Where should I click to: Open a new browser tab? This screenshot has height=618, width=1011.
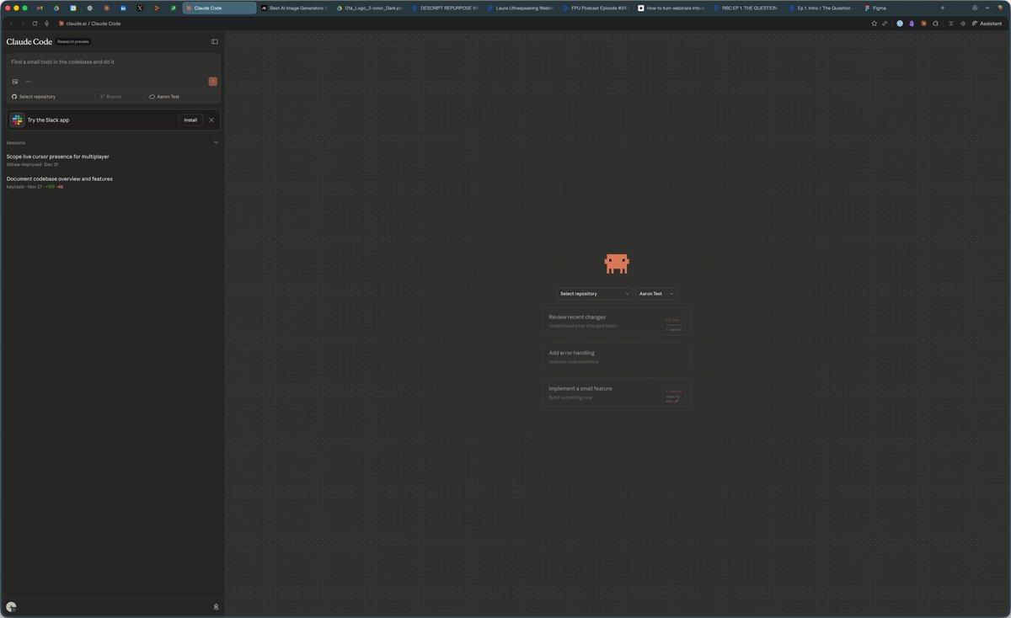tap(942, 8)
